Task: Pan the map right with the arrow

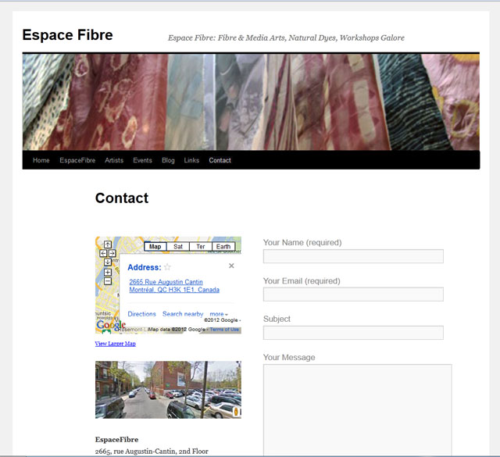Action: tap(112, 253)
